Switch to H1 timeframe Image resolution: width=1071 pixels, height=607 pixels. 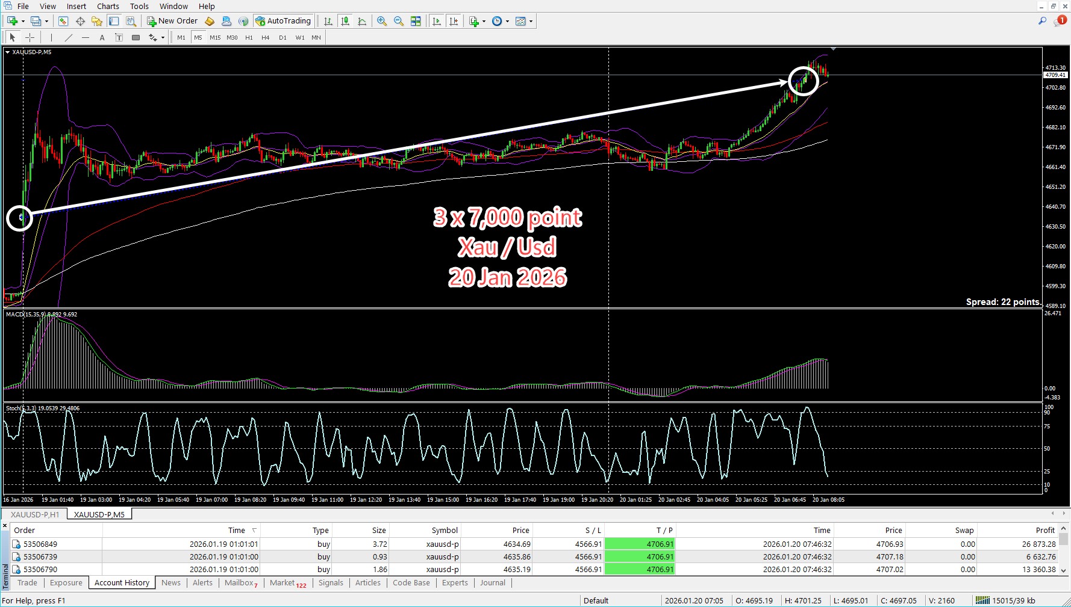[x=249, y=37]
